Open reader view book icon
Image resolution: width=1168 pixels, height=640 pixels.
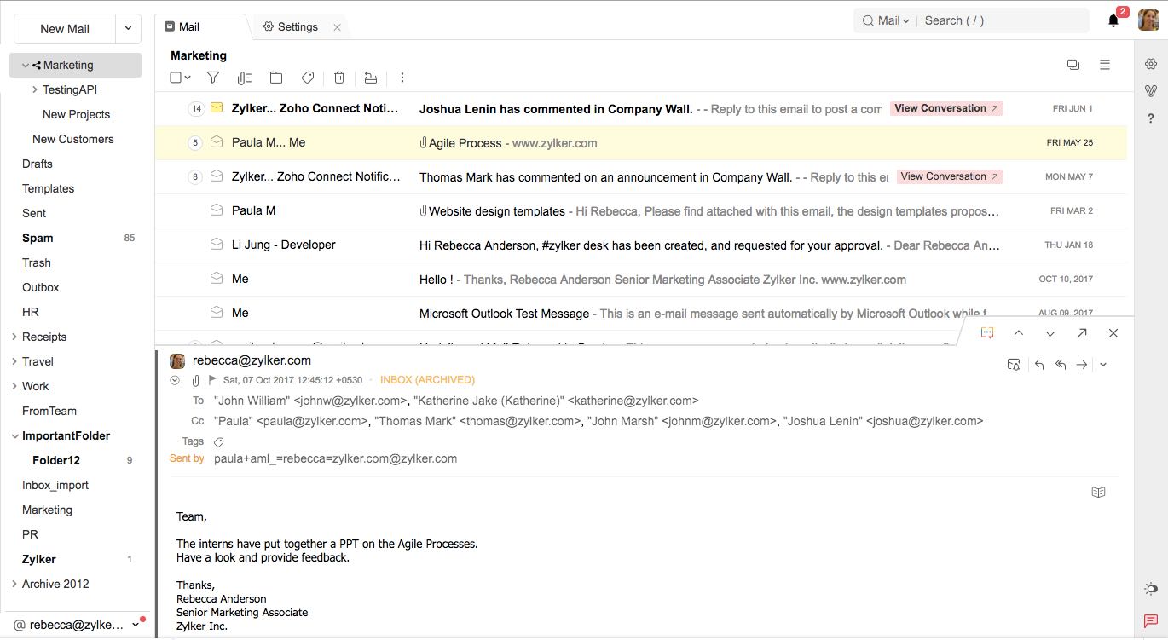click(x=1099, y=493)
